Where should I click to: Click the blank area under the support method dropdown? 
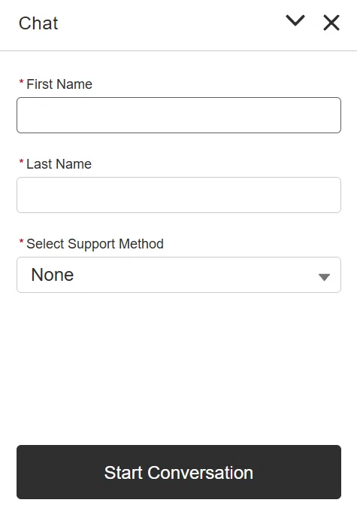coord(179,368)
